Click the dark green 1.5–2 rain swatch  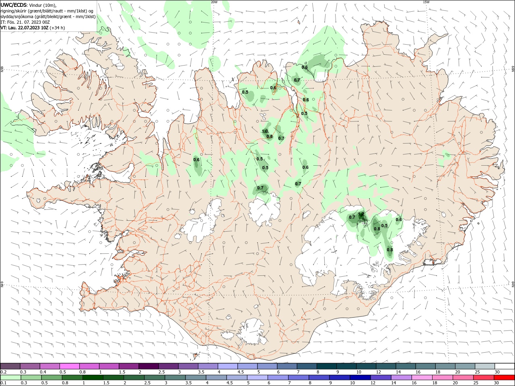point(113,378)
